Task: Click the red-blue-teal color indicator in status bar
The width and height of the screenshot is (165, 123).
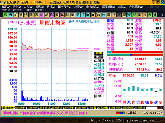Action: click(x=120, y=113)
